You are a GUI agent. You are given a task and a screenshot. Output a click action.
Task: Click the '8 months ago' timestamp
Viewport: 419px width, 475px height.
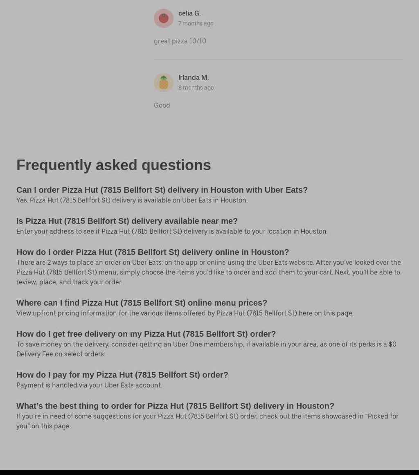(196, 88)
